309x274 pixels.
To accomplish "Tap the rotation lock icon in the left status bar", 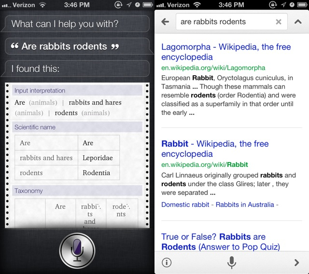I will (x=118, y=5).
